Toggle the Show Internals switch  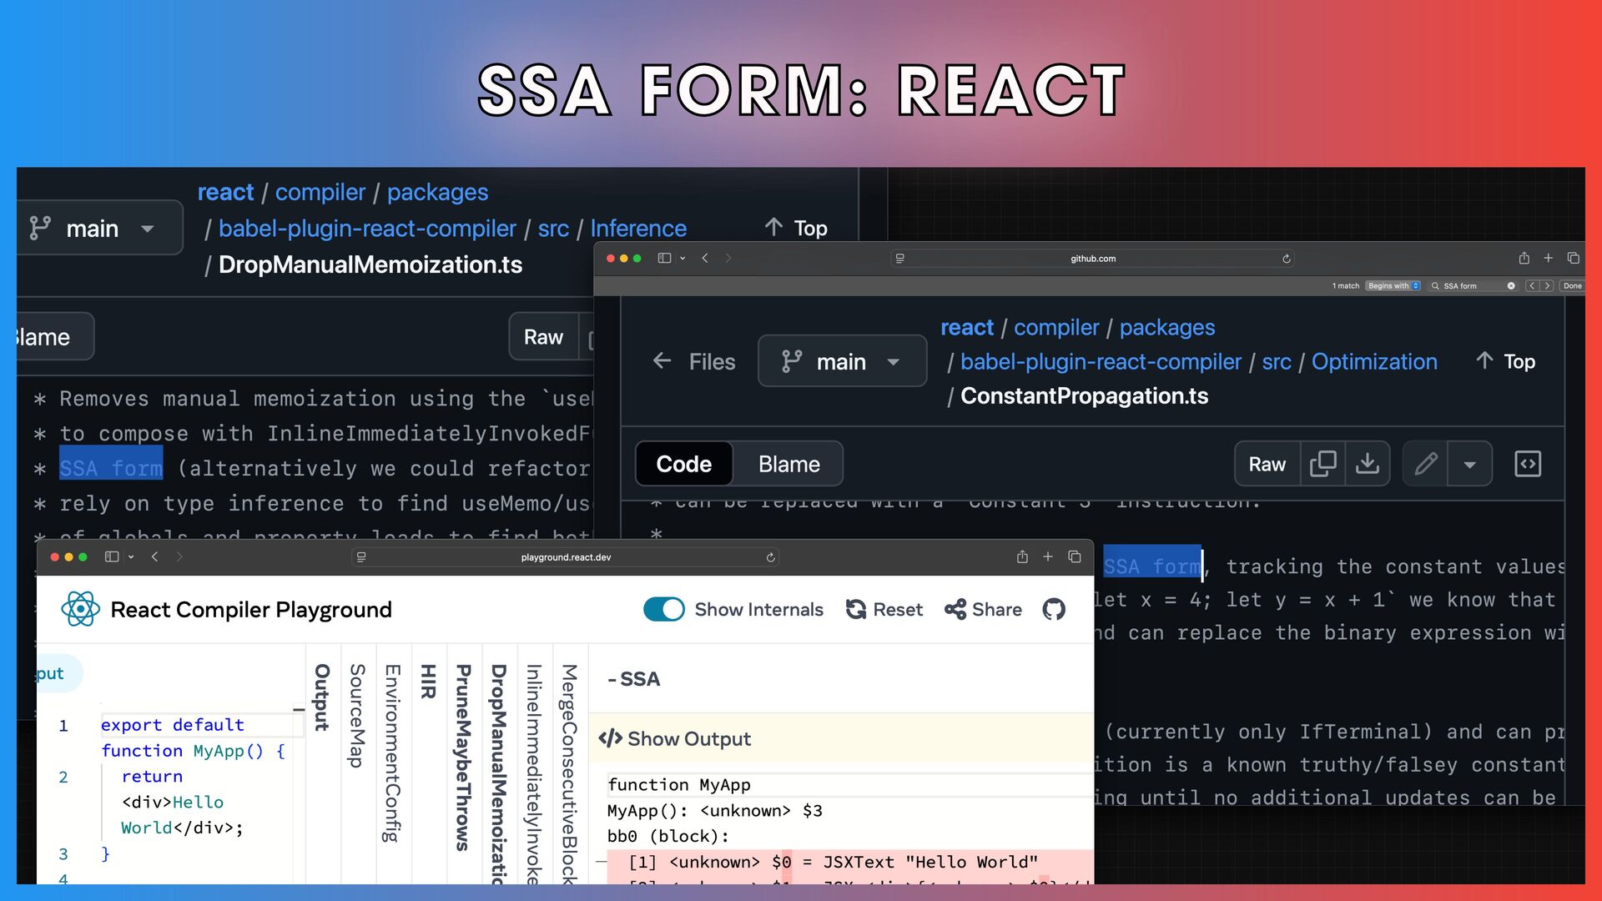coord(663,610)
